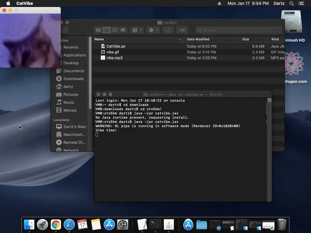Image resolution: width=311 pixels, height=233 pixels.
Task: Select Dartz's iMac under Locations
Action: click(x=71, y=127)
